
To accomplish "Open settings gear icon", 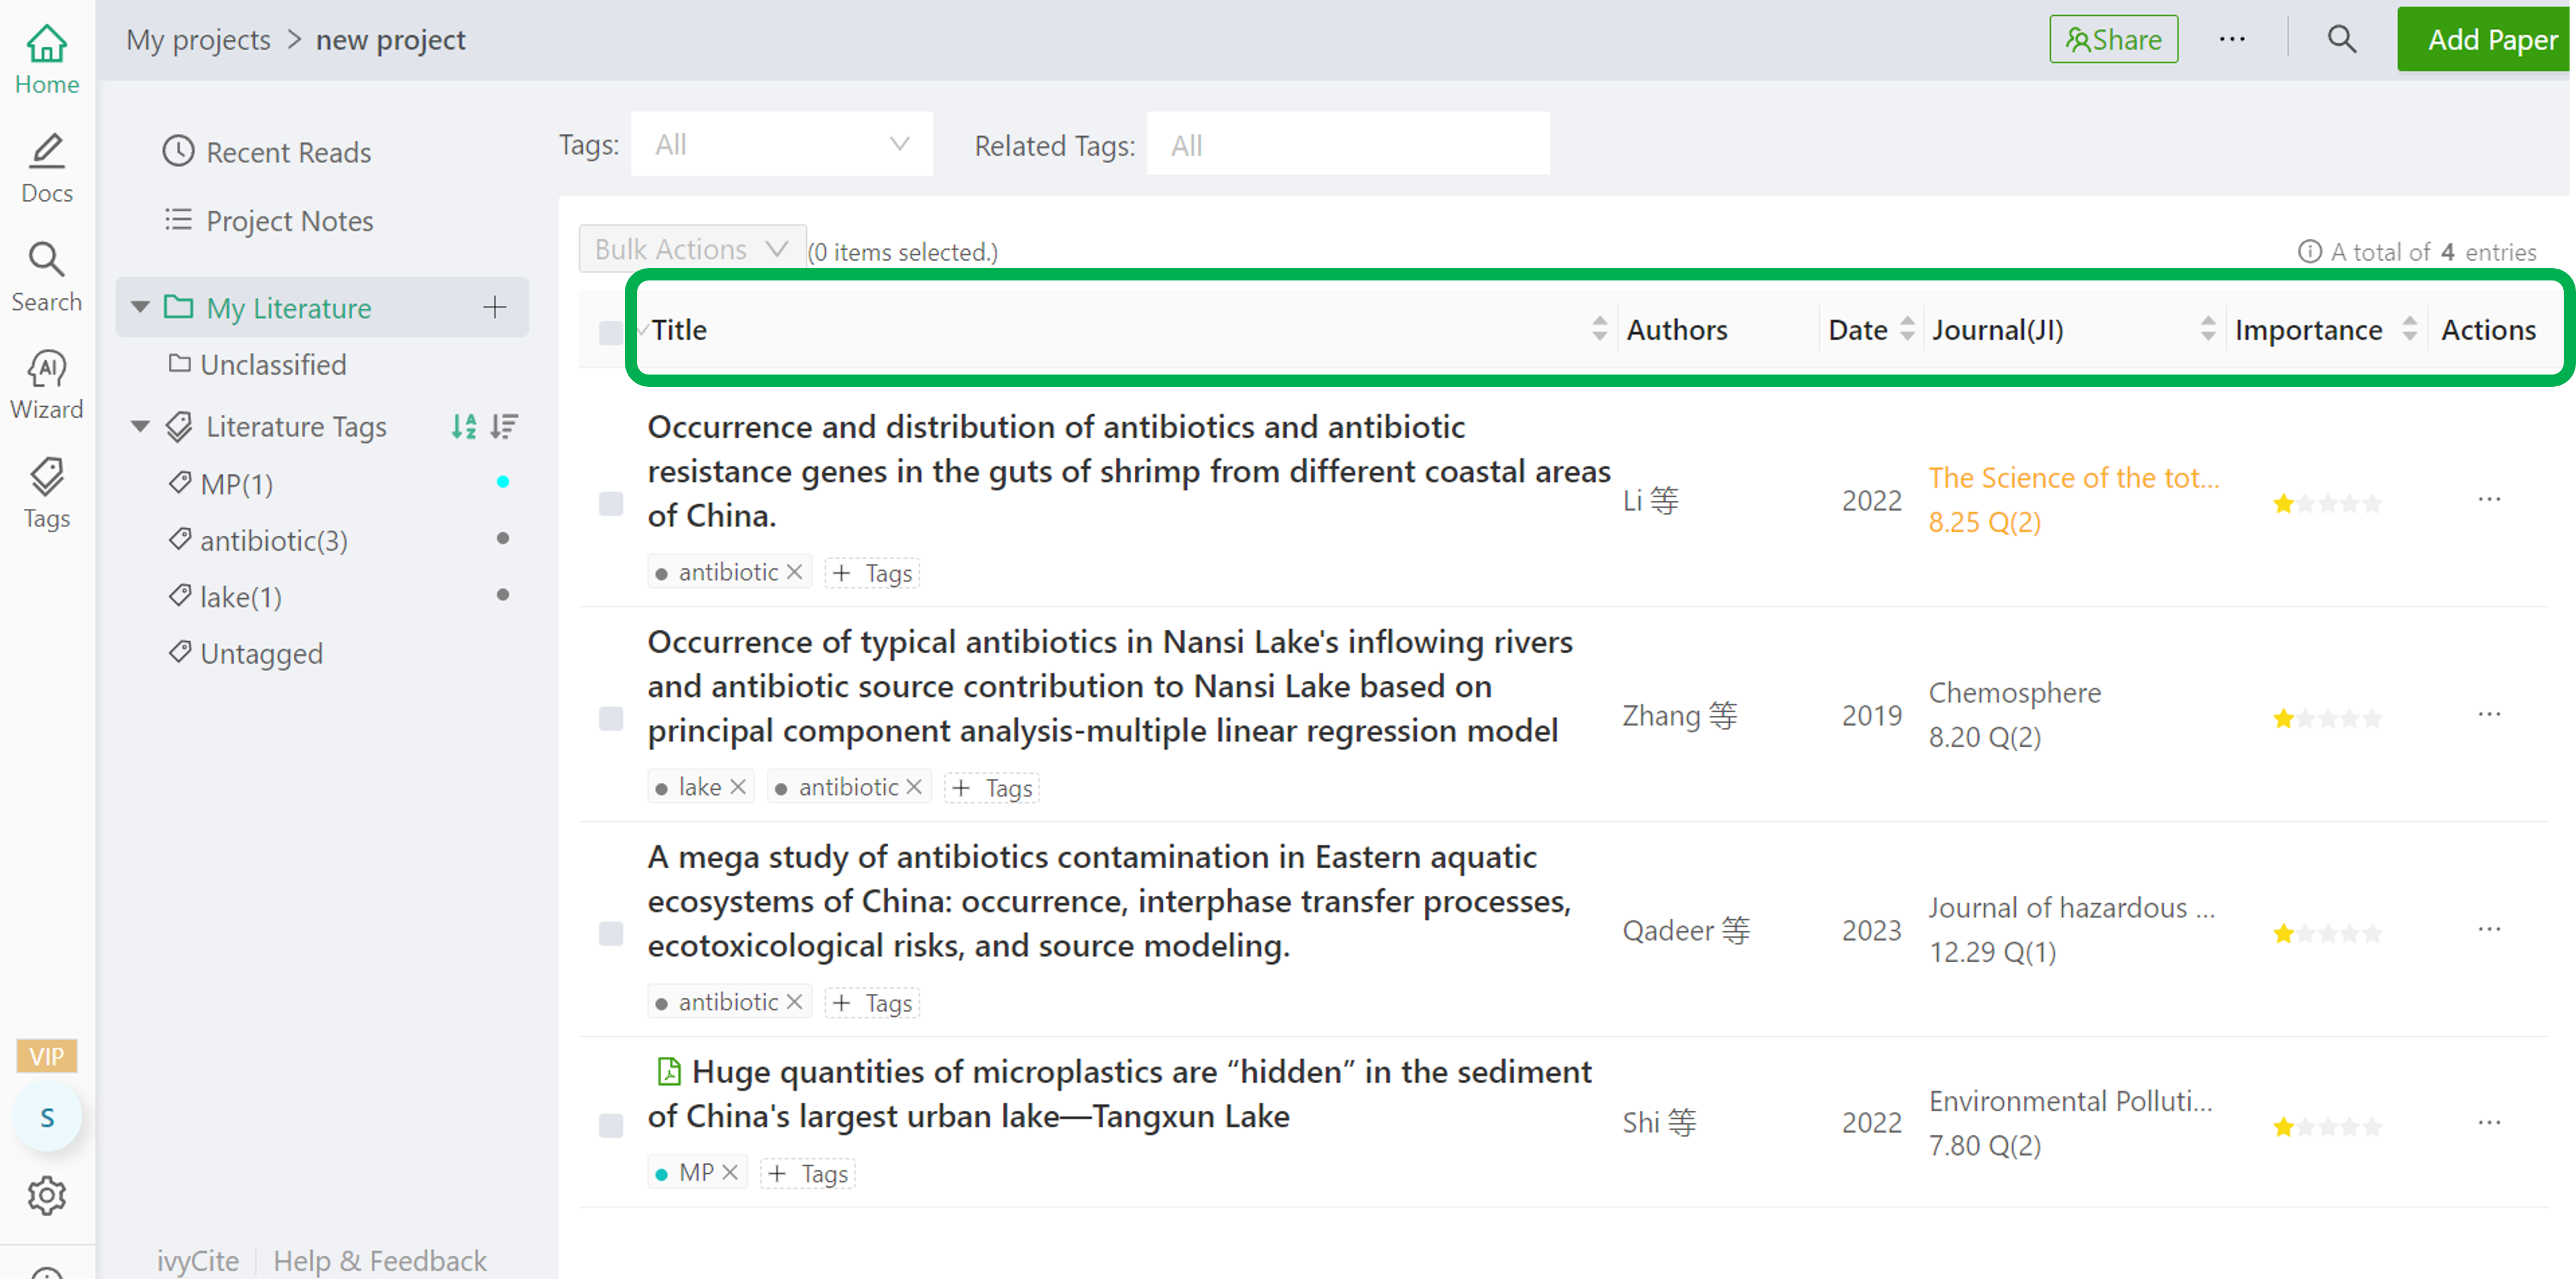I will click(47, 1195).
